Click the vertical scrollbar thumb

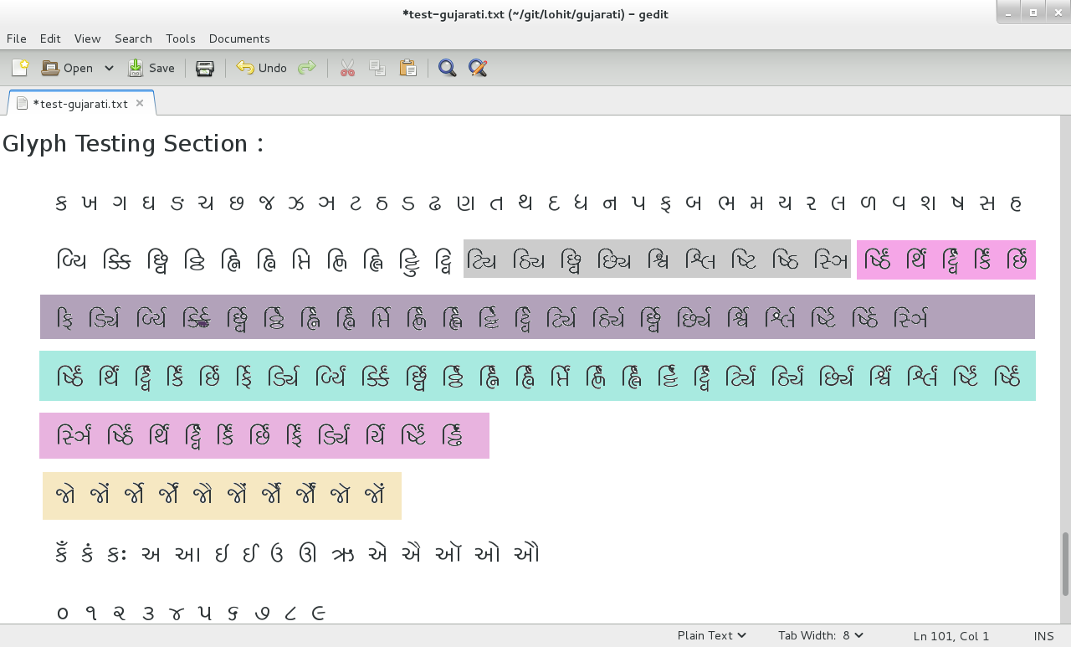coord(1065,563)
